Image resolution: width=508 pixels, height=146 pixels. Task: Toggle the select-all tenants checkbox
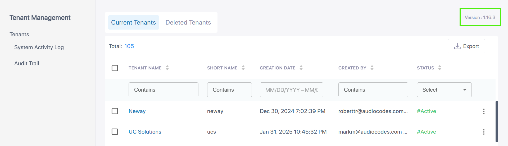click(x=115, y=68)
